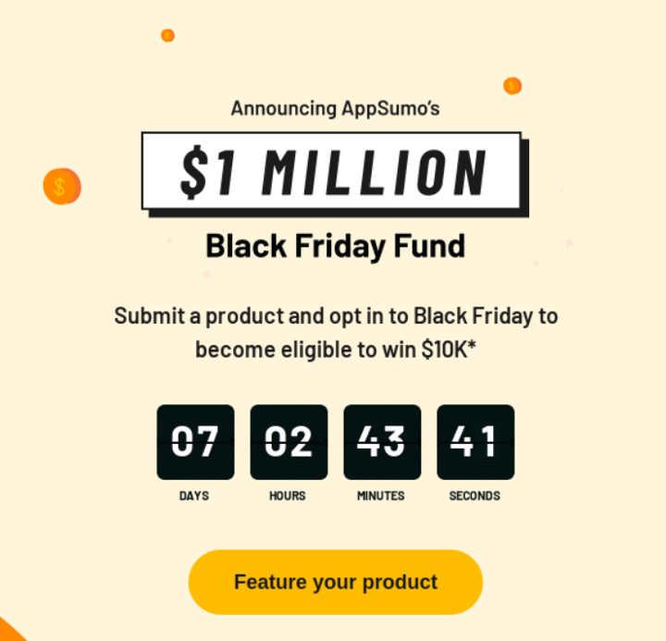Click the orange shape in the bottom corner

pyautogui.click(x=12, y=630)
